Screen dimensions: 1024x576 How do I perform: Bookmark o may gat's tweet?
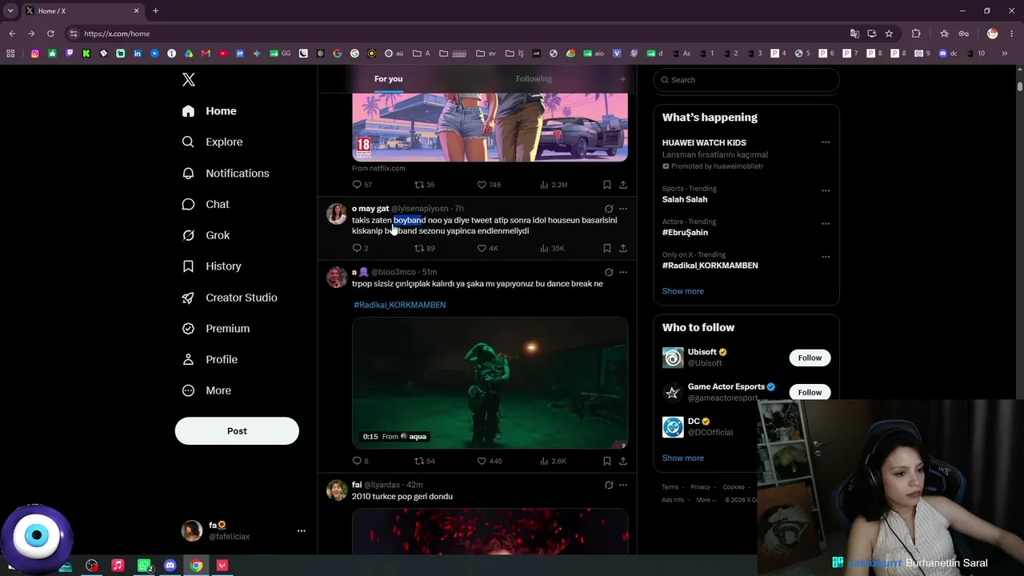(607, 248)
